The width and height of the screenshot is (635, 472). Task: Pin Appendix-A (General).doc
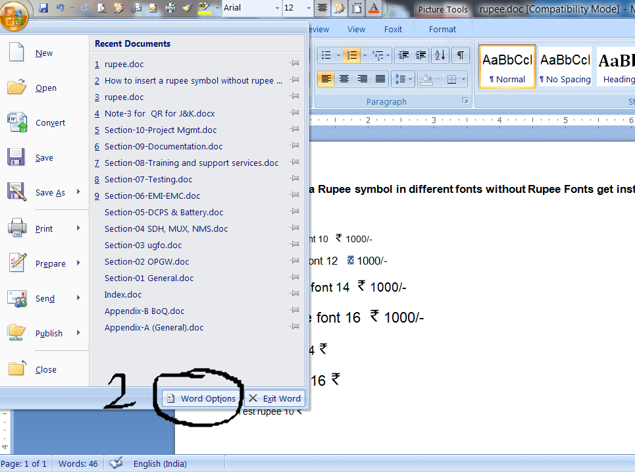[295, 326]
